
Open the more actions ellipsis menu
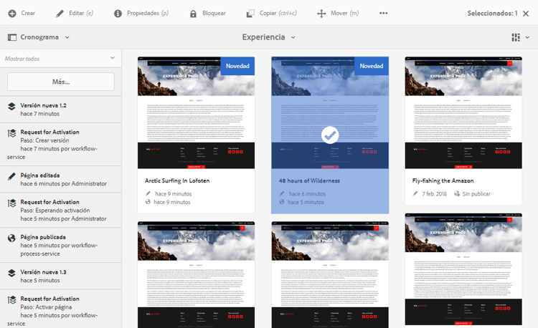(x=383, y=13)
